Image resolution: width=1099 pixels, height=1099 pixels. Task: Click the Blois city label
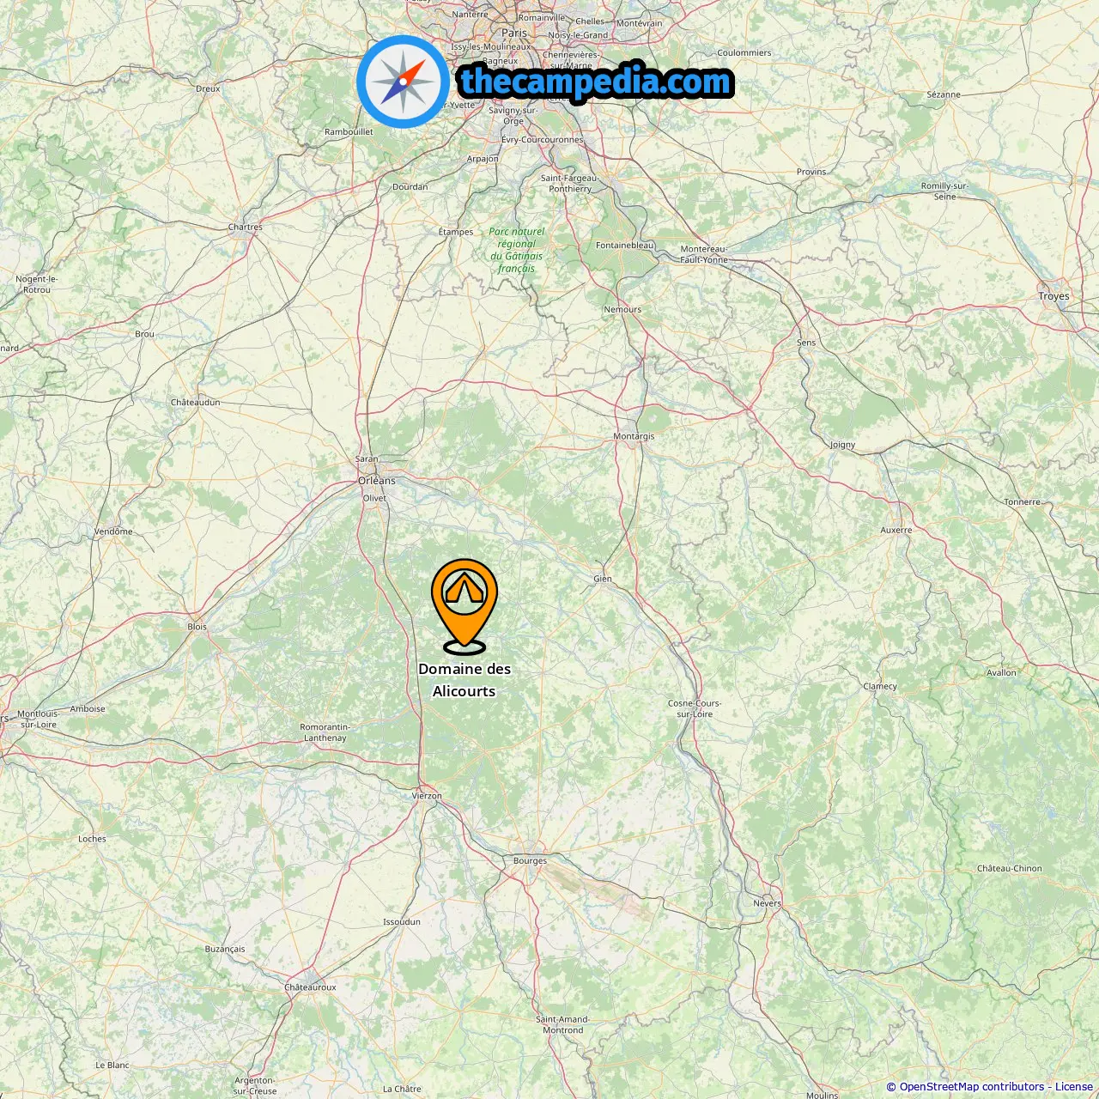click(x=197, y=627)
